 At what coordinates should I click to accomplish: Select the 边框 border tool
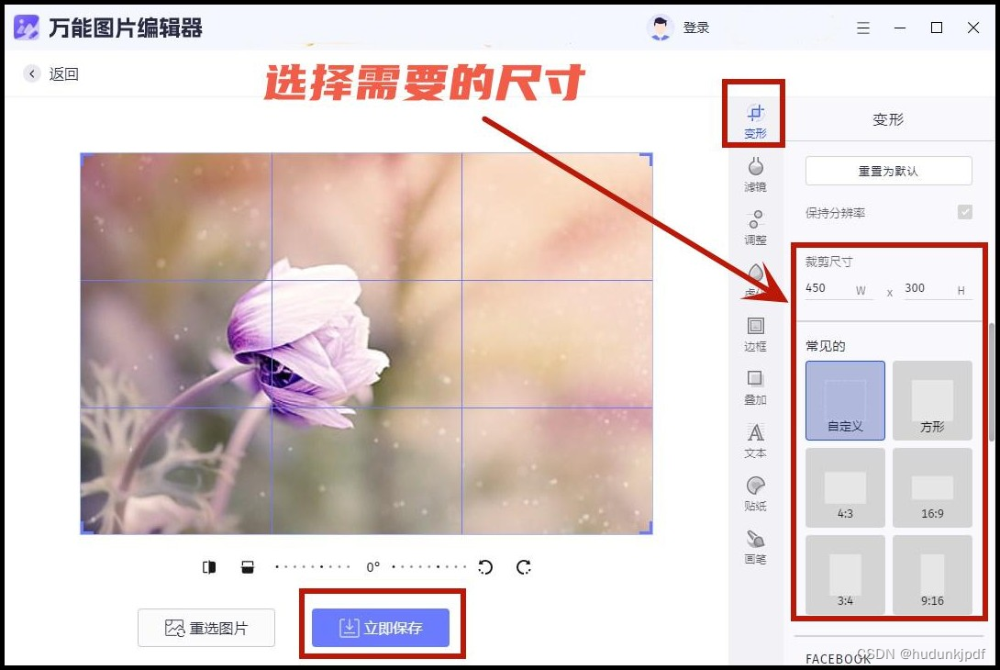click(x=754, y=336)
